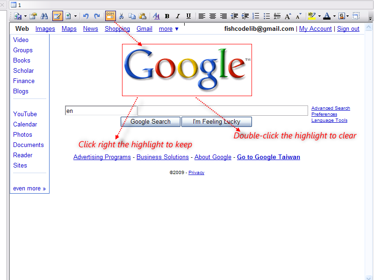Open the font color dropdown arrow

click(334, 16)
